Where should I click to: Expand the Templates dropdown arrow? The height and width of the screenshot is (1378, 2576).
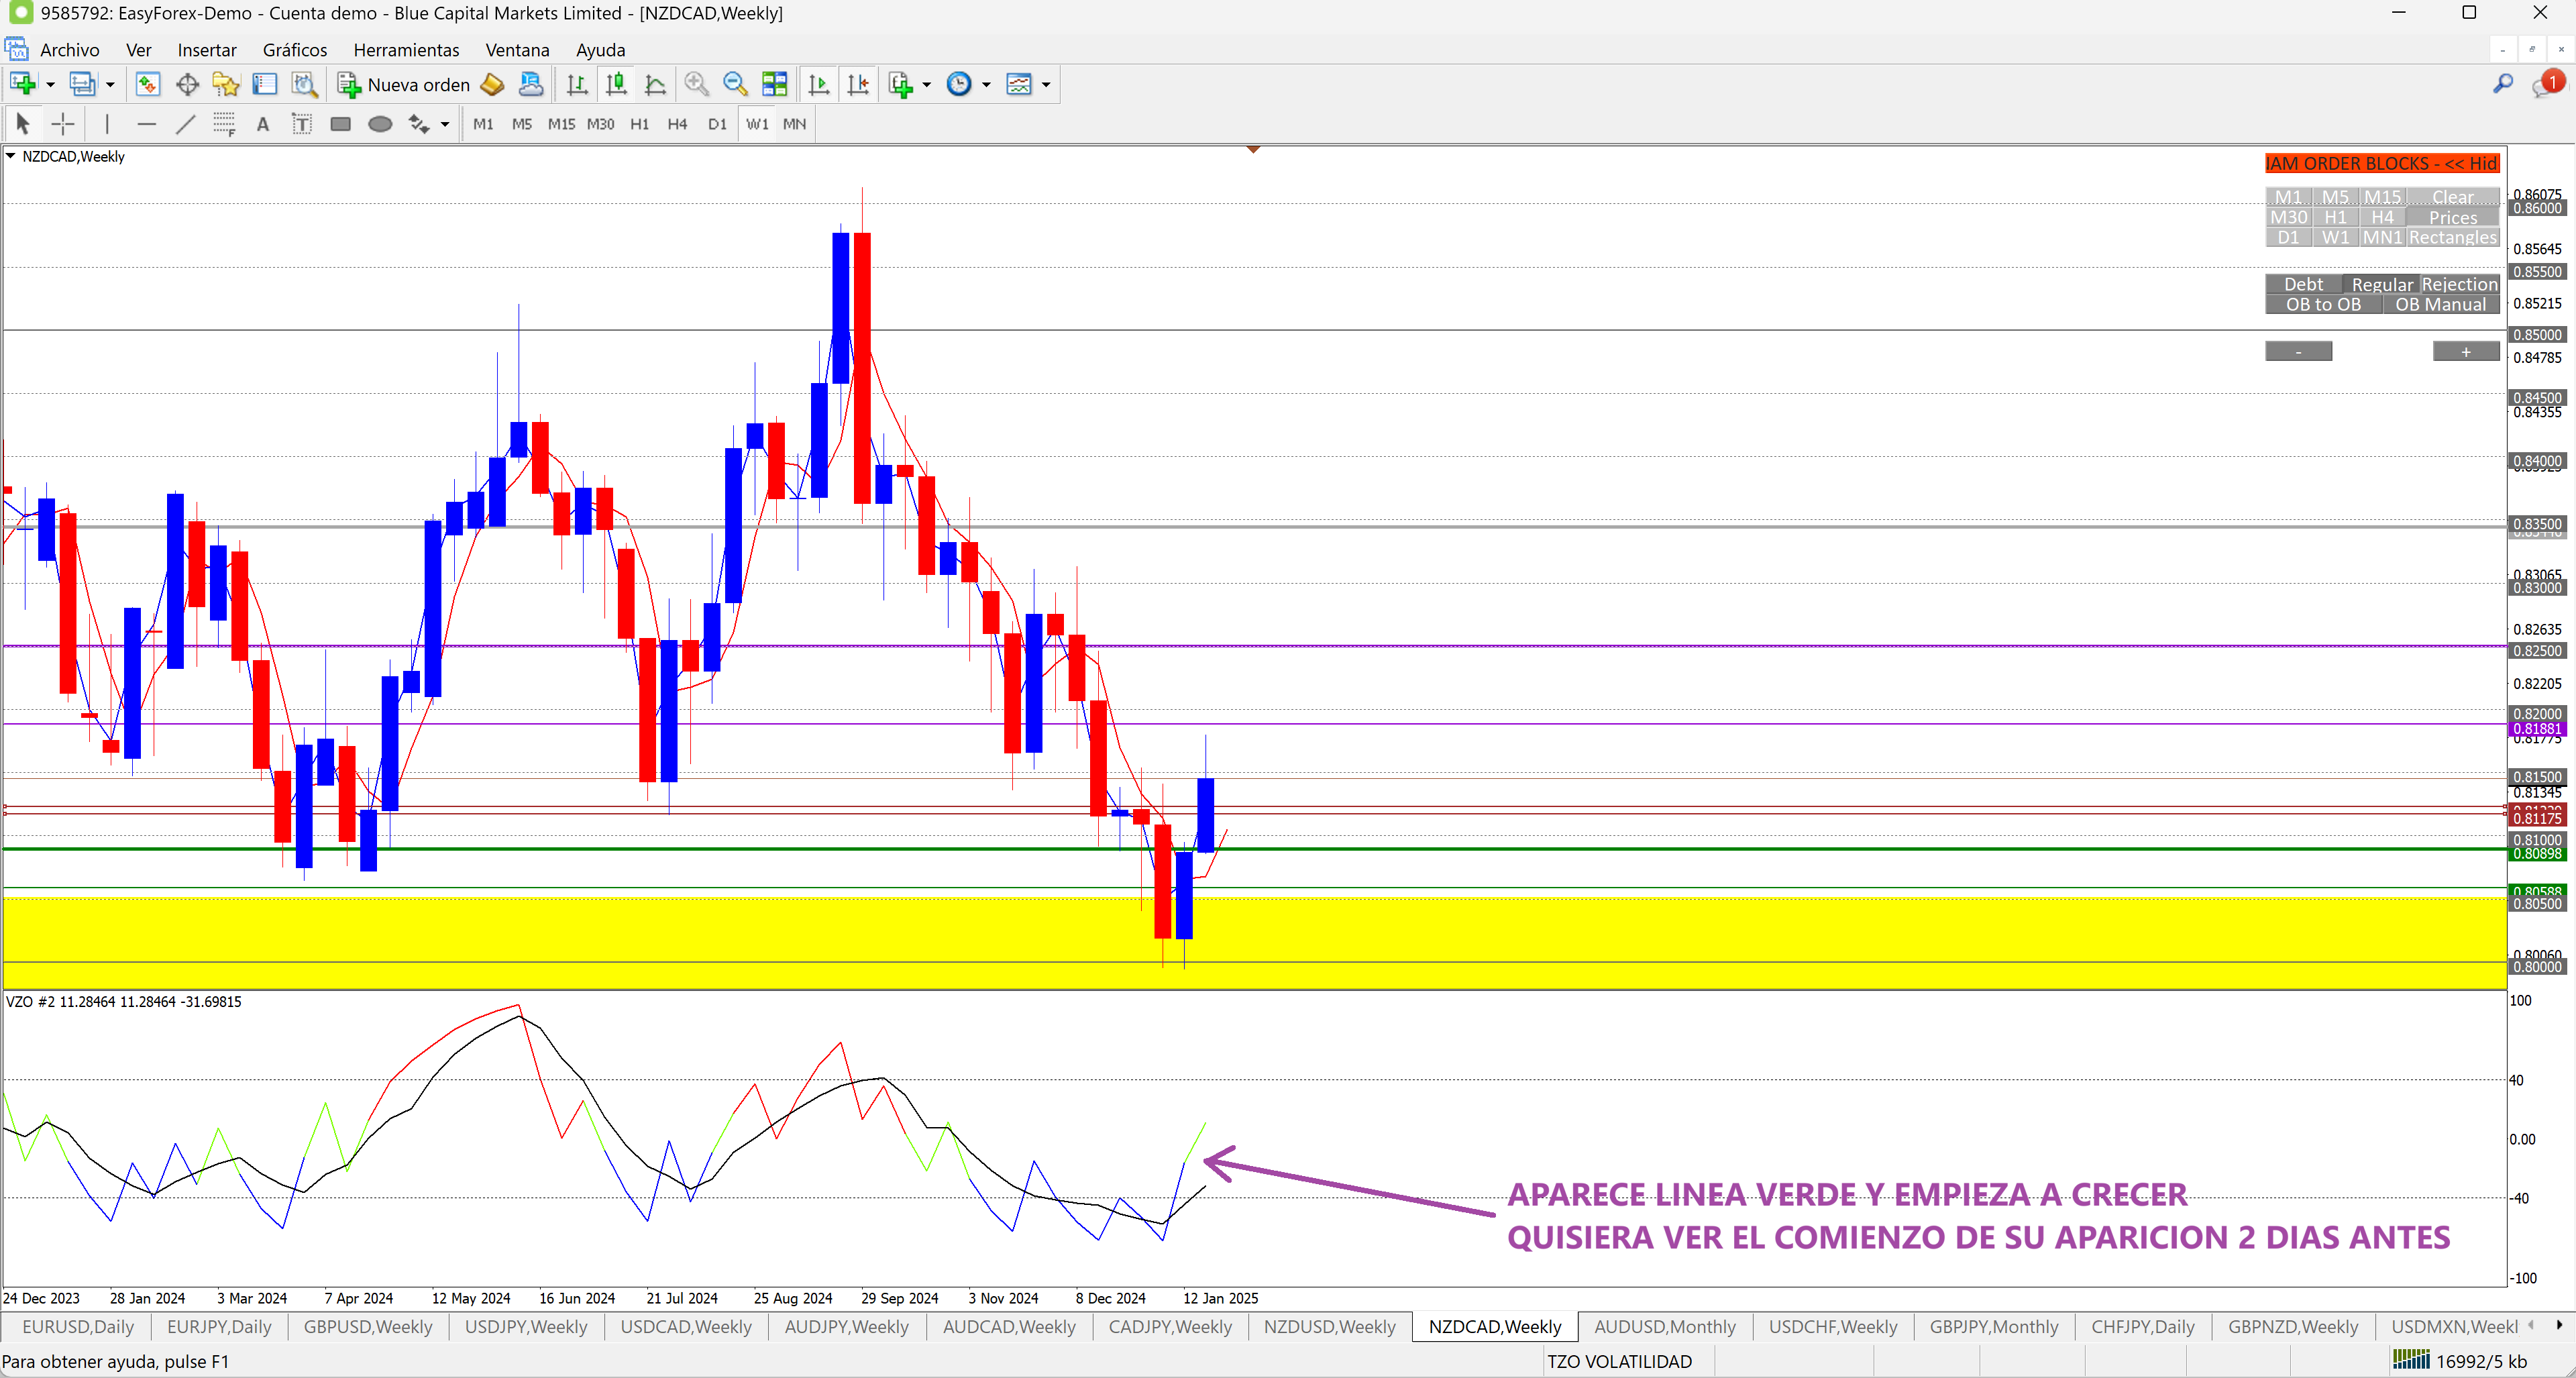1046,85
